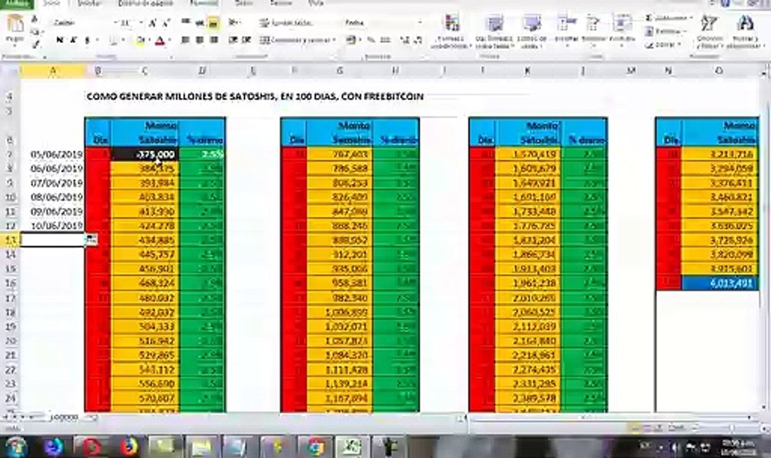Click Combinar y centrar button
This screenshot has width=771, height=458.
(295, 39)
